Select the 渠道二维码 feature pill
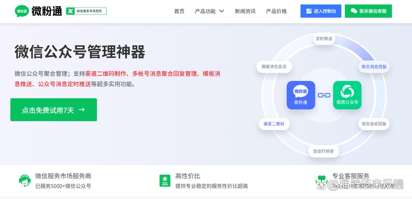 [x=274, y=124]
